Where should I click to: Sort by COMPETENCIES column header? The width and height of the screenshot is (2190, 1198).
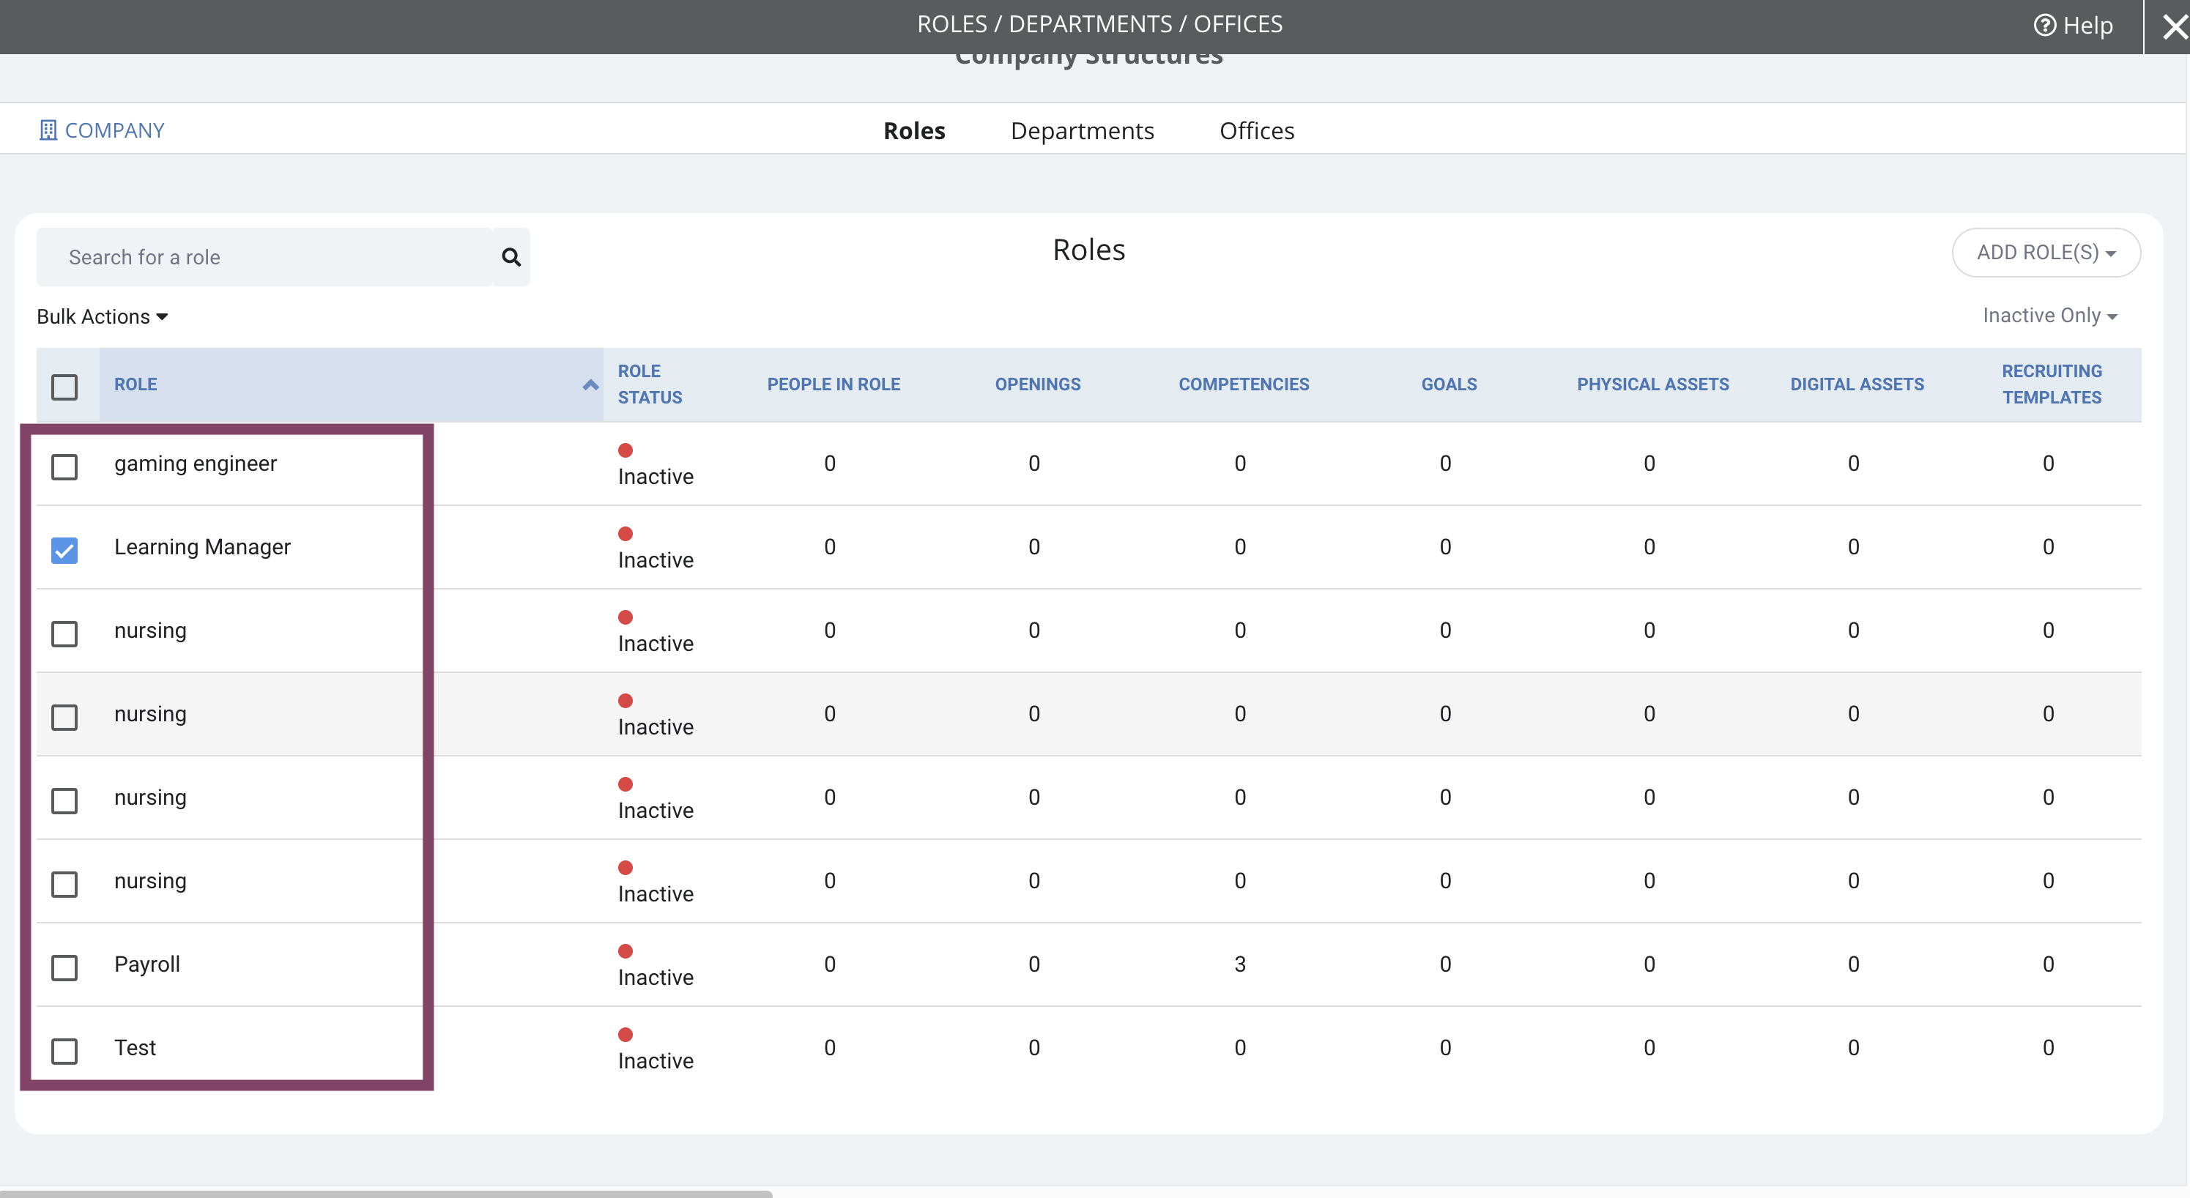pos(1243,384)
